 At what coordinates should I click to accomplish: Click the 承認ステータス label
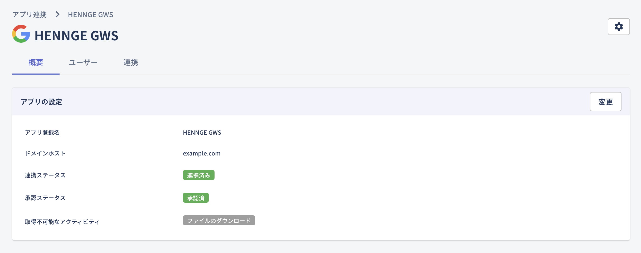coord(45,198)
